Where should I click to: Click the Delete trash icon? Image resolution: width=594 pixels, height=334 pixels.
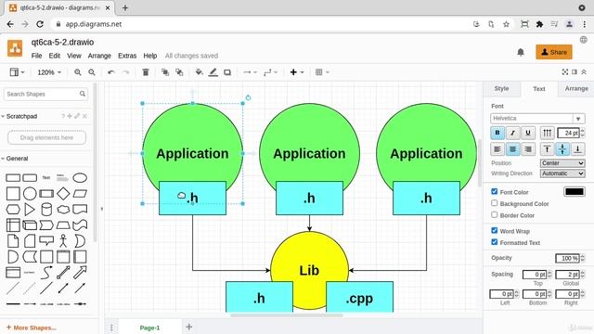(x=146, y=72)
